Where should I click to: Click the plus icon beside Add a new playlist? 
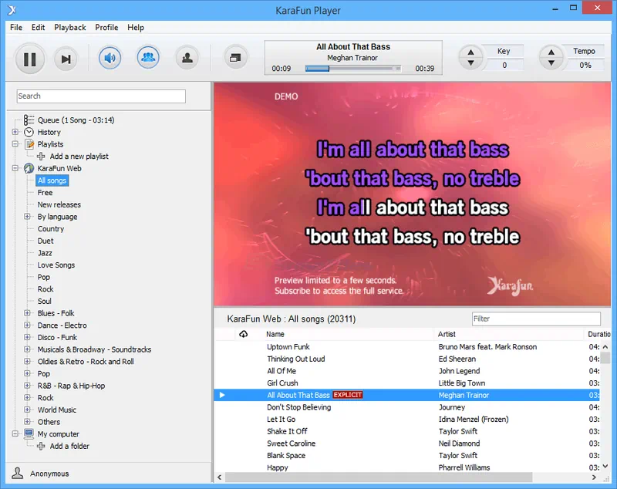click(41, 156)
